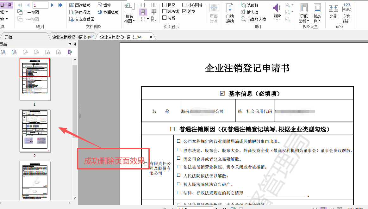Select page 1 thumbnail
This screenshot has width=368, height=209.
[x=35, y=79]
